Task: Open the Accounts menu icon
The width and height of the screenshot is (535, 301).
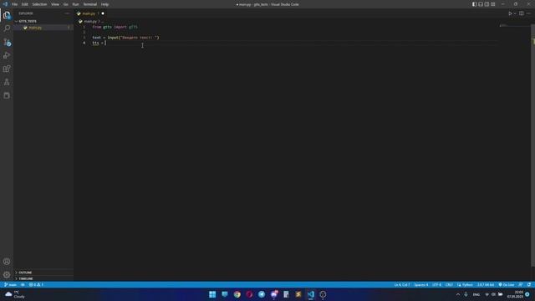Action: pos(7,262)
